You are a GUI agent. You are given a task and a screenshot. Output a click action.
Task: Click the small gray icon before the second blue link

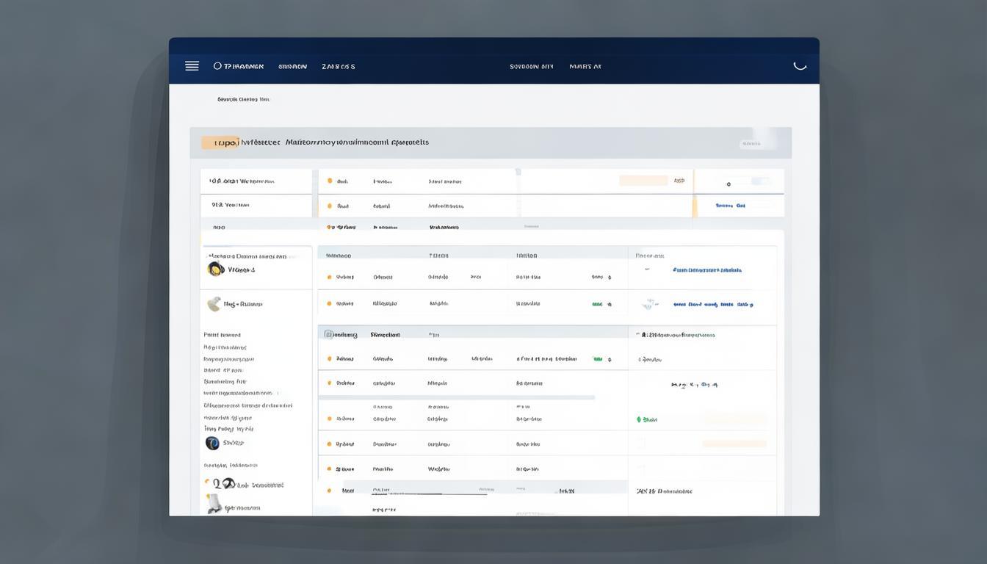pos(648,303)
